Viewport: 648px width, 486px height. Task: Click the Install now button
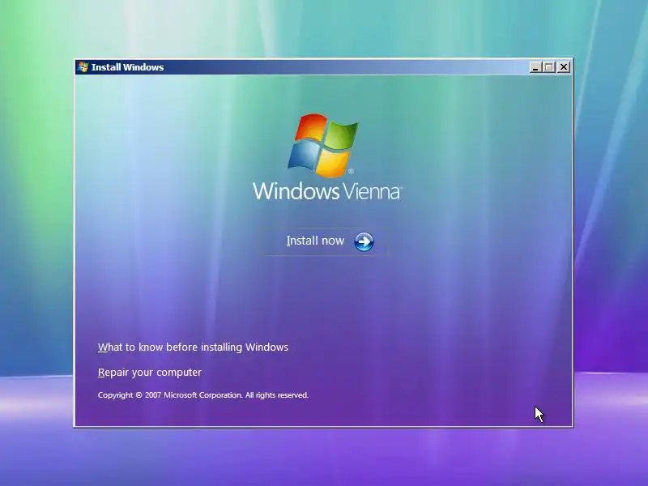(x=322, y=241)
